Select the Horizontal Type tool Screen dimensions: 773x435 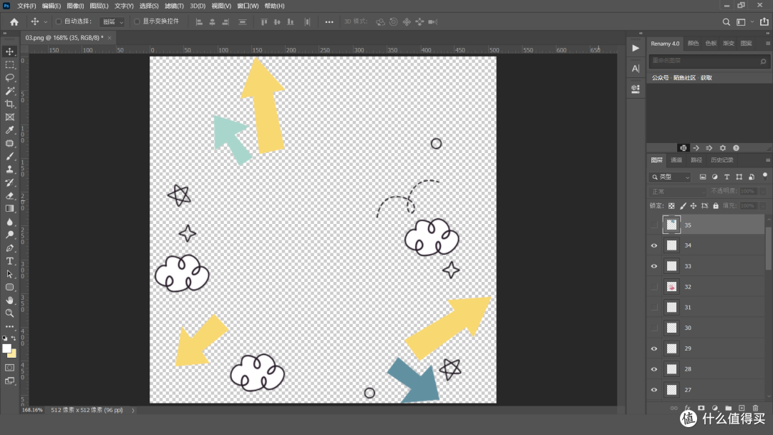click(10, 261)
